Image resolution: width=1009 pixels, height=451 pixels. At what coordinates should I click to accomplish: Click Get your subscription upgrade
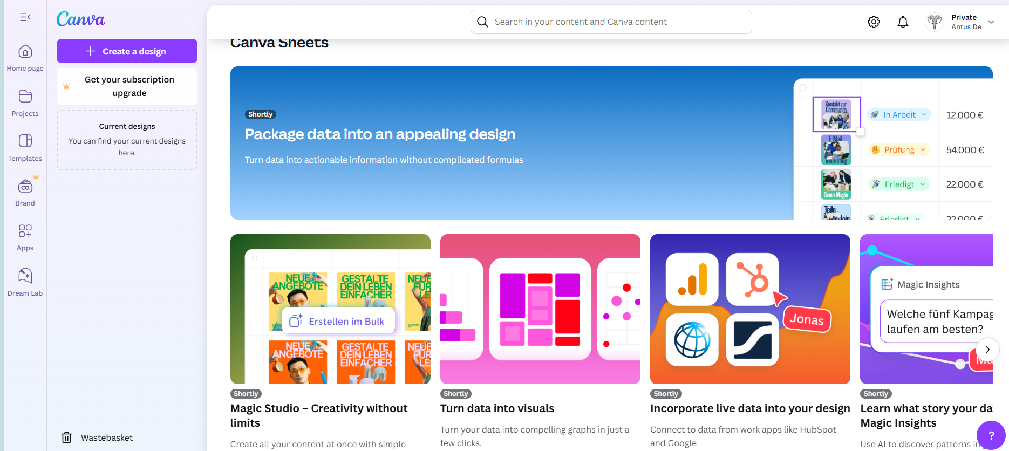point(127,86)
